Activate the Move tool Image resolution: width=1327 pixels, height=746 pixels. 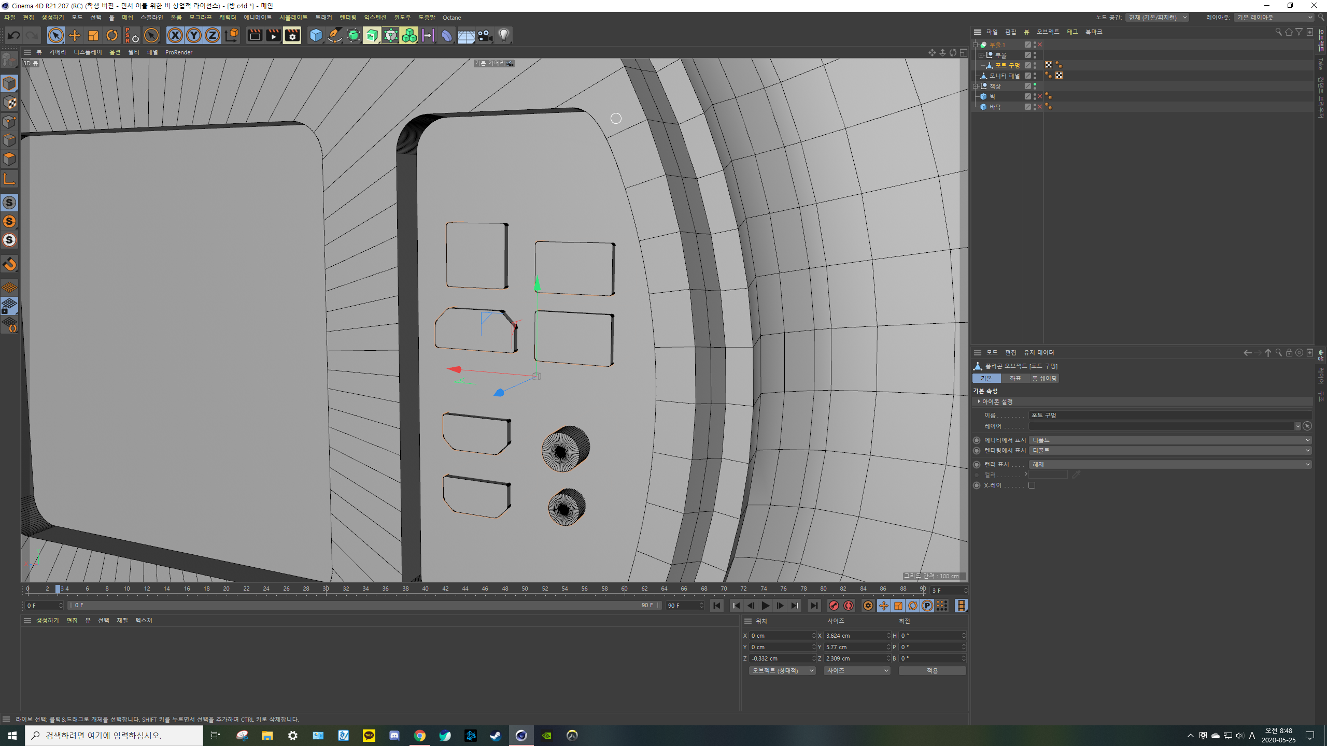coord(75,35)
